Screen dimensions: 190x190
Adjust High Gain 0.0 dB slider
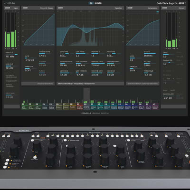coord(114,73)
